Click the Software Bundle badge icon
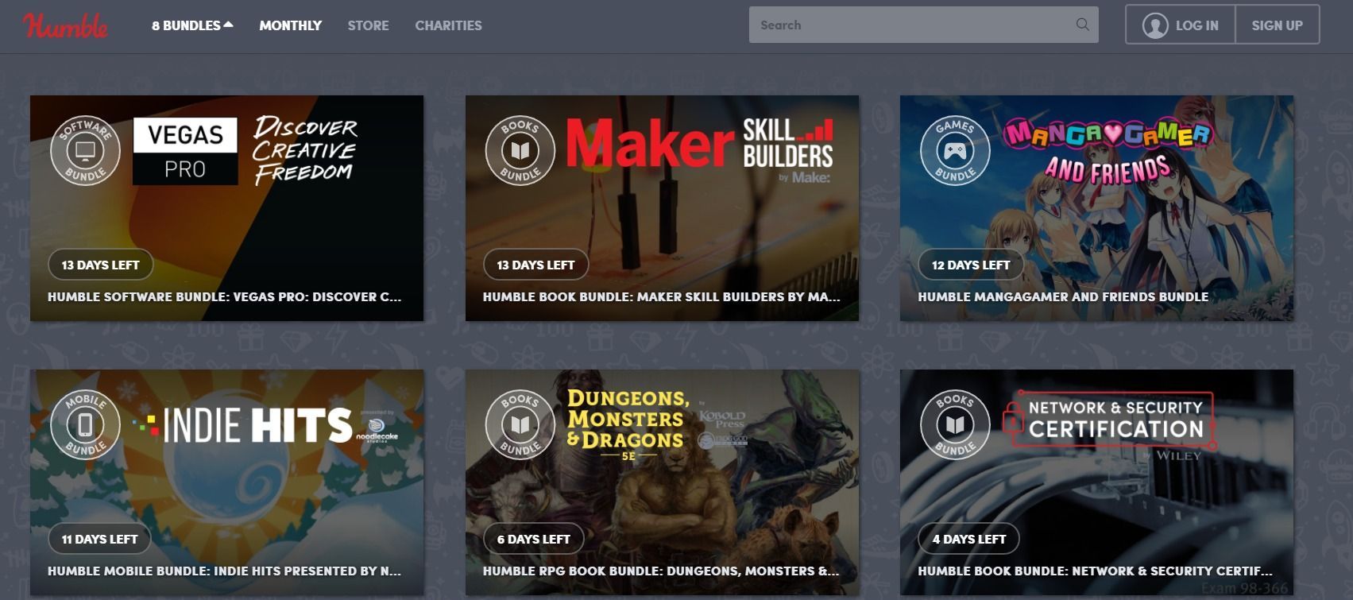 pyautogui.click(x=85, y=150)
